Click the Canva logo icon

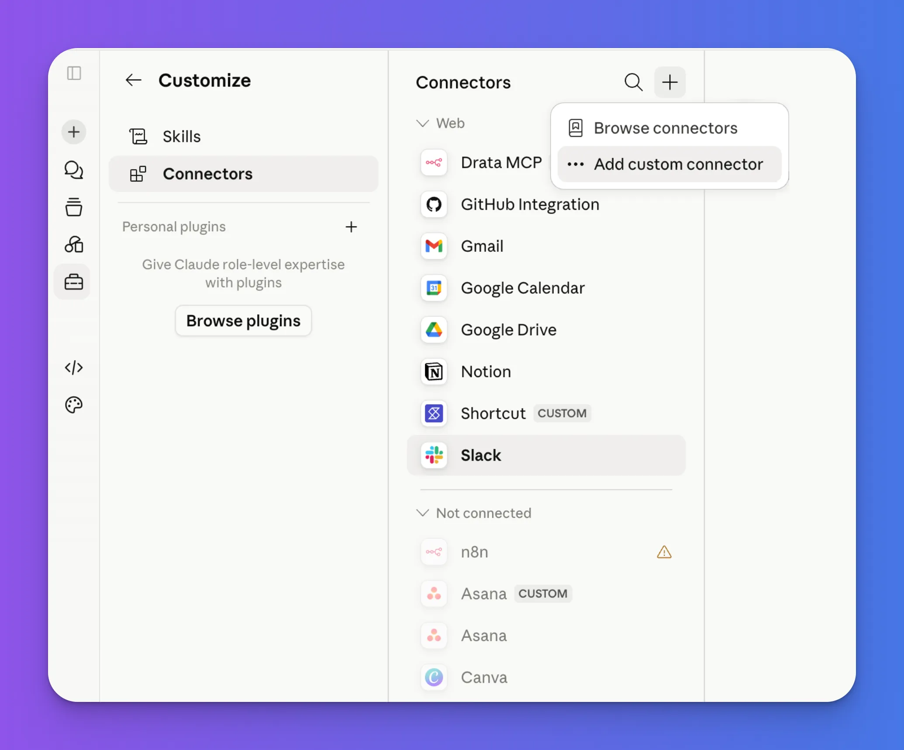pos(434,677)
